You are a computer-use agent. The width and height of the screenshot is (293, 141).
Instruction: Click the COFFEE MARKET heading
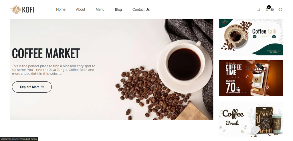point(46,53)
